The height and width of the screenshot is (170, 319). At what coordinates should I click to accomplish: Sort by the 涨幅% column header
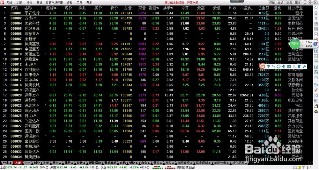pos(51,8)
